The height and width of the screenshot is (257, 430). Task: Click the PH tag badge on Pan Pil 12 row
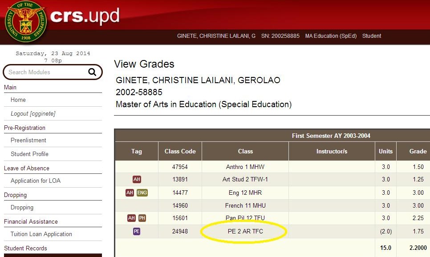click(142, 218)
